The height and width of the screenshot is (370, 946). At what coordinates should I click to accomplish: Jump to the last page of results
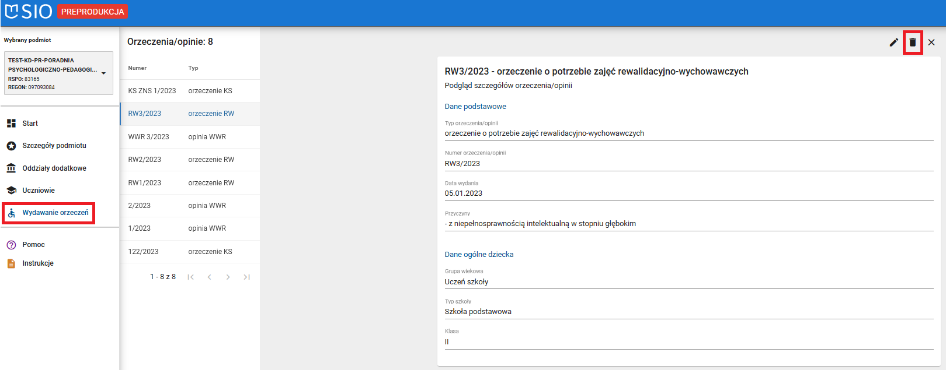pos(247,277)
